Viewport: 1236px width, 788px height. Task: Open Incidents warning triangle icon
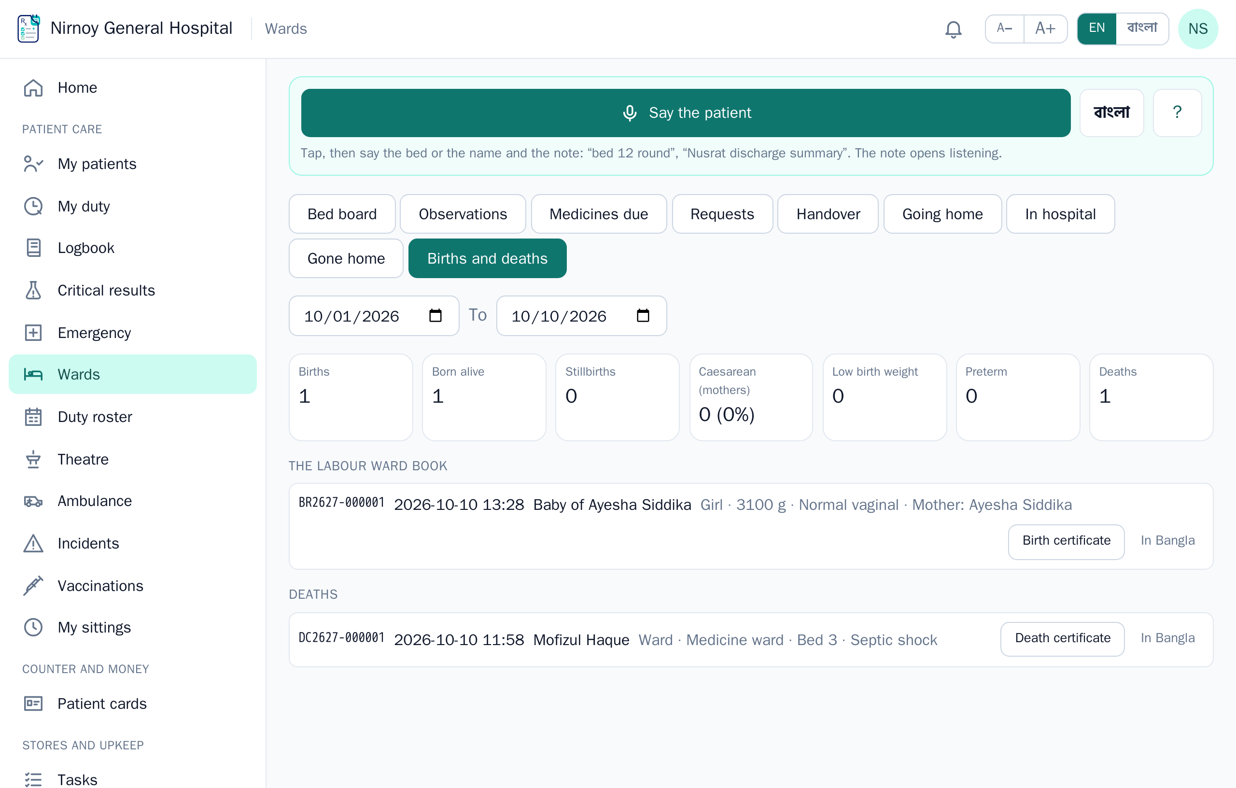(33, 543)
